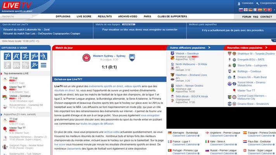Select the blue running athlete sport icon
This screenshot has width=276, height=155.
click(34, 65)
